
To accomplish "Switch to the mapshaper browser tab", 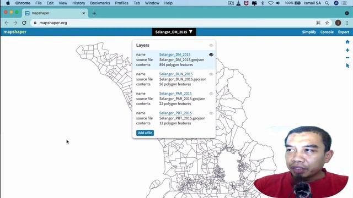I will [x=55, y=13].
